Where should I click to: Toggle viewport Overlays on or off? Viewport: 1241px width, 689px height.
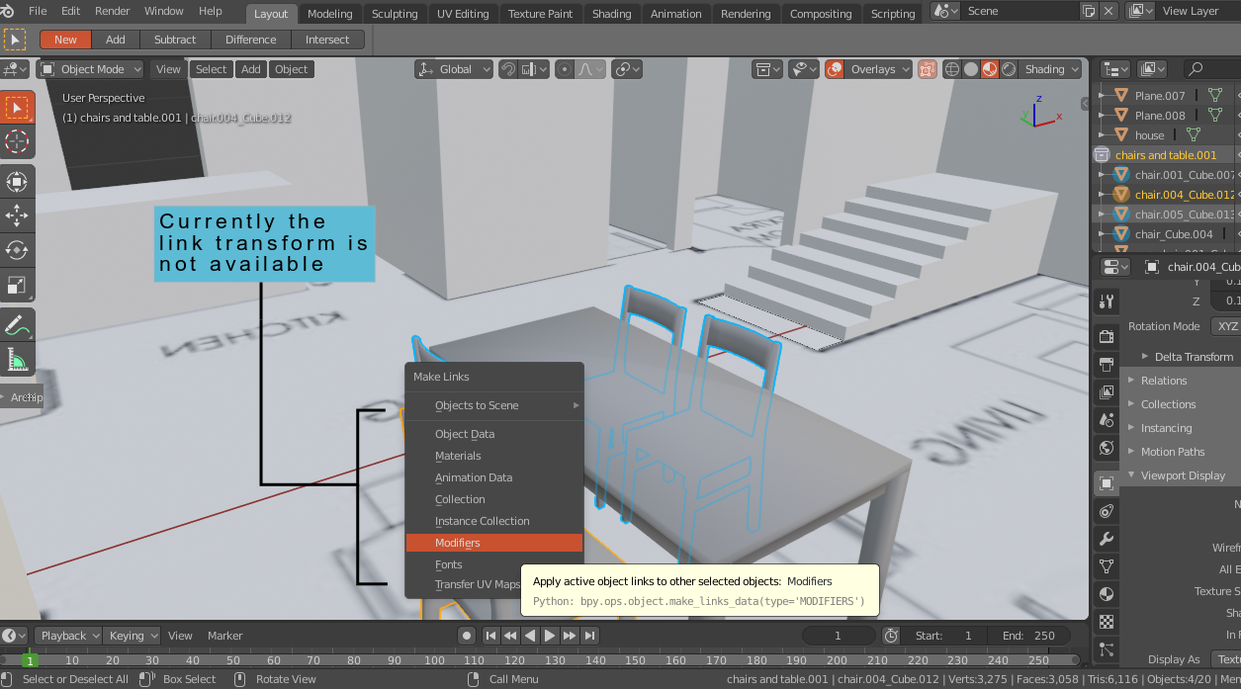(x=835, y=69)
